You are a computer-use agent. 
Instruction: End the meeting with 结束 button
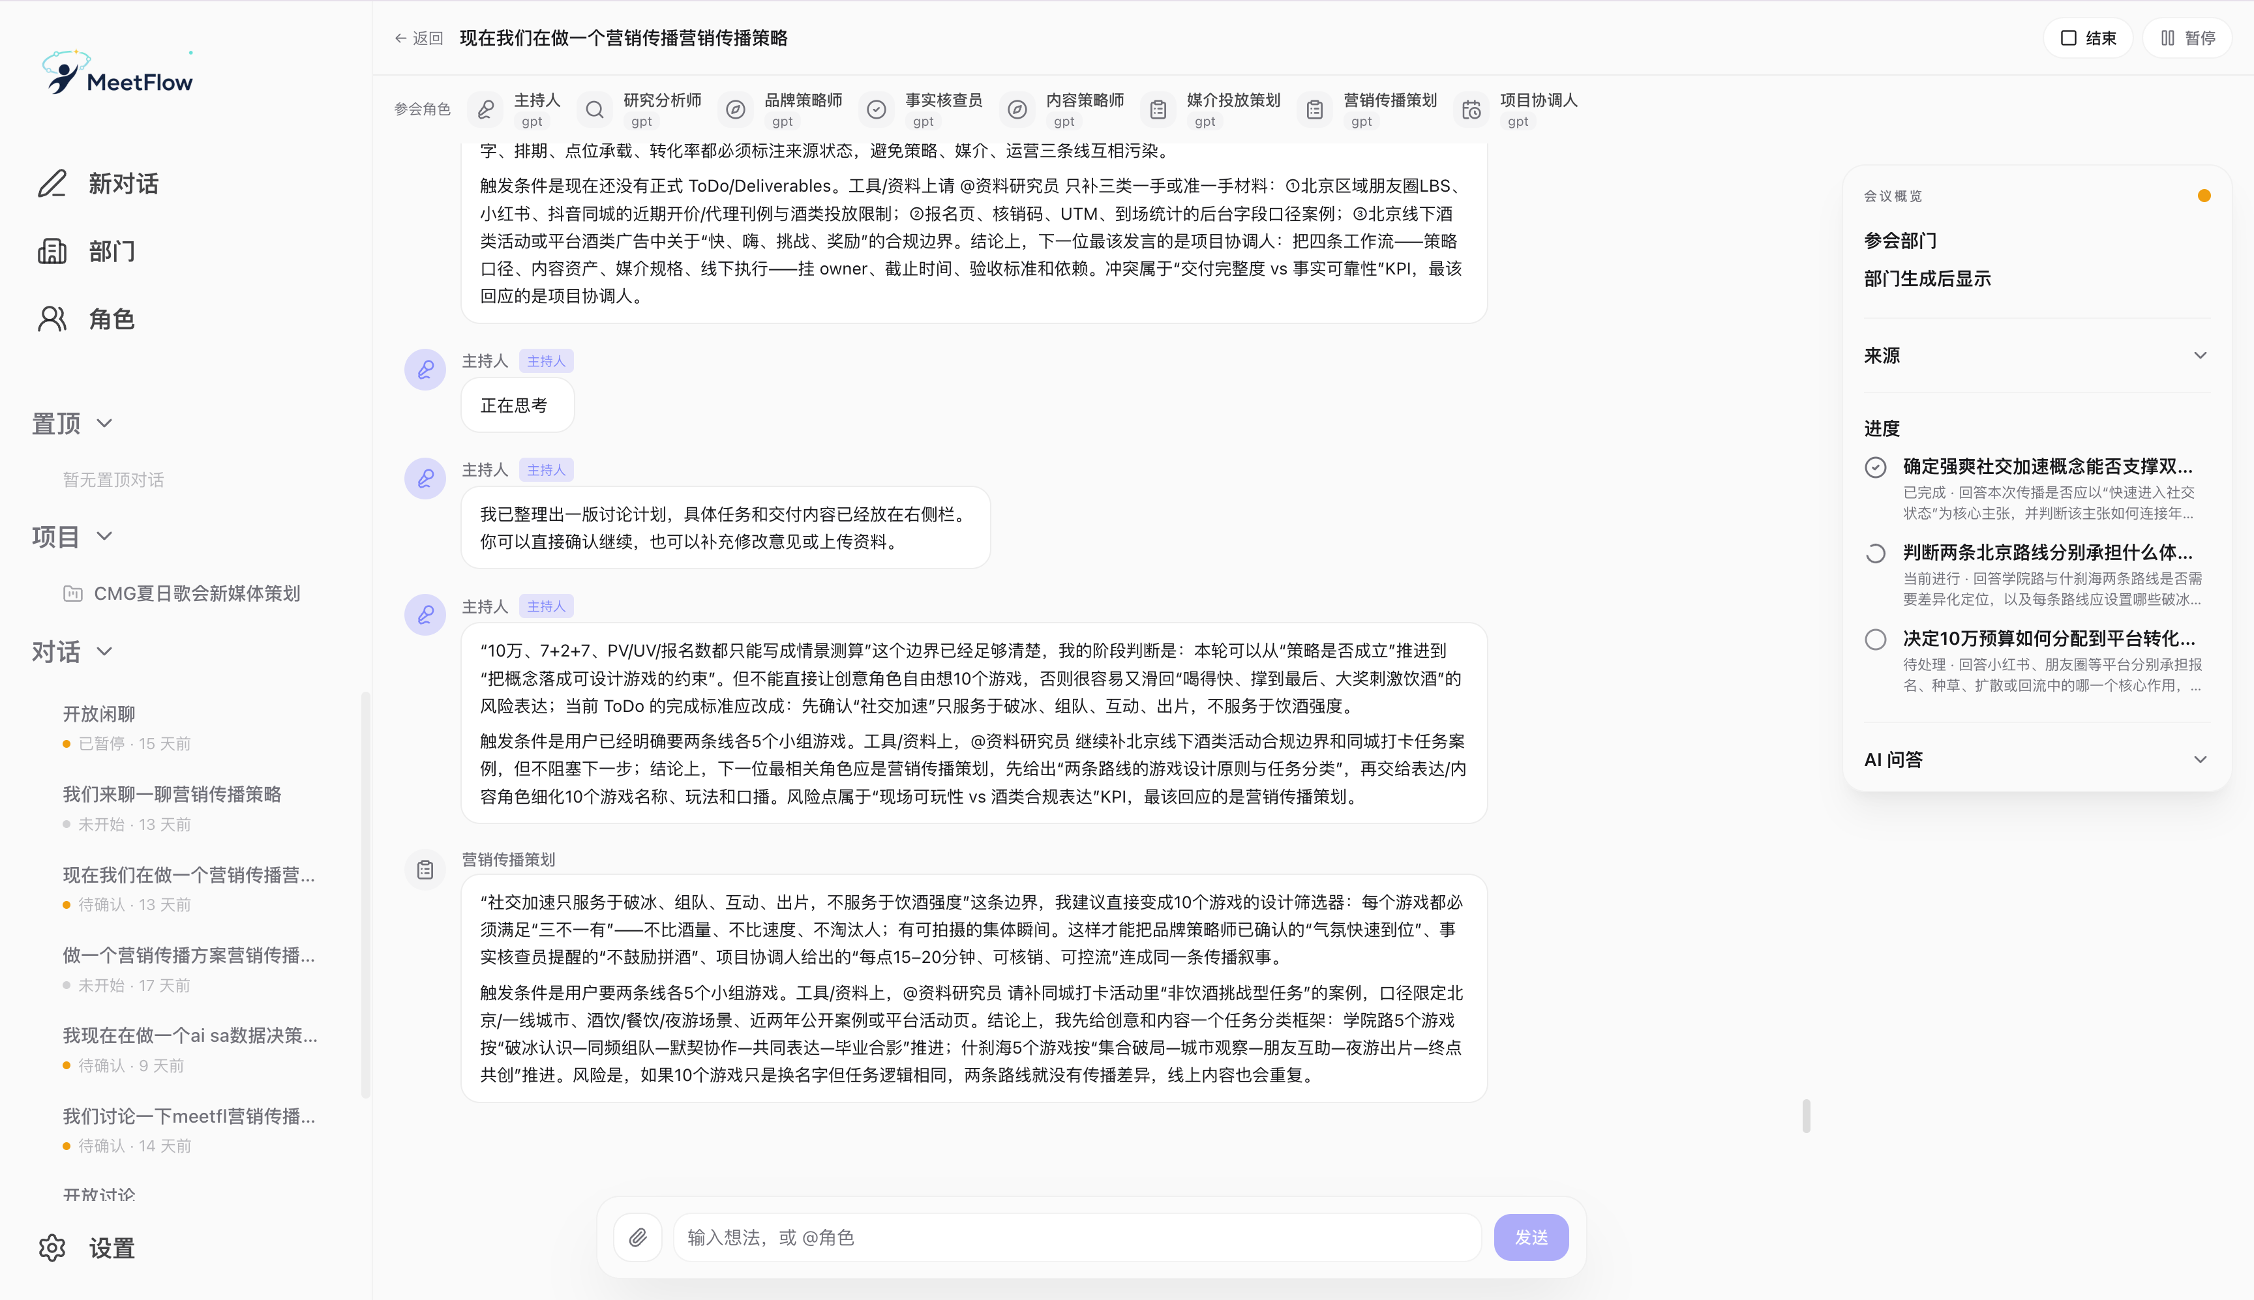(2088, 38)
